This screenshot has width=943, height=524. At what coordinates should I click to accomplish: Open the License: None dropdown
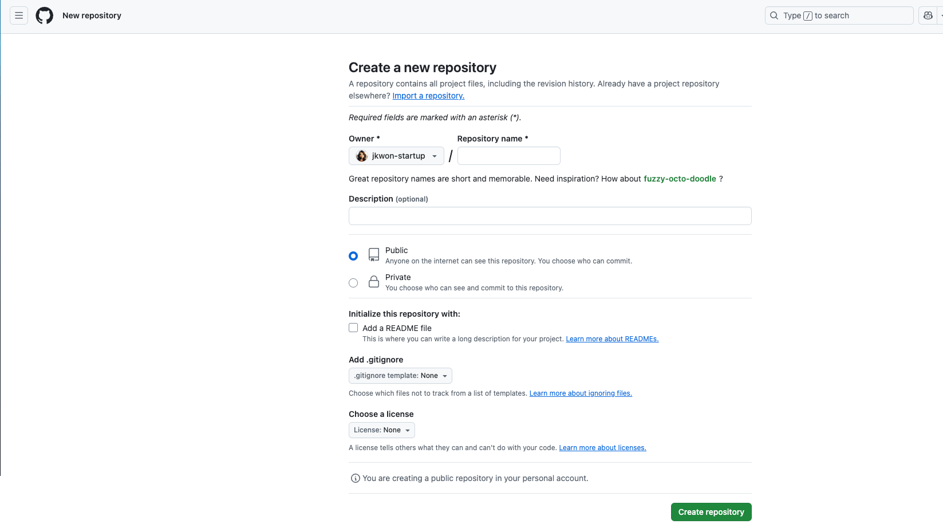pyautogui.click(x=381, y=430)
